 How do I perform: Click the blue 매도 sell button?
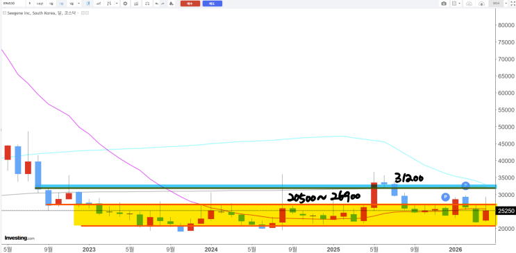click(x=213, y=3)
